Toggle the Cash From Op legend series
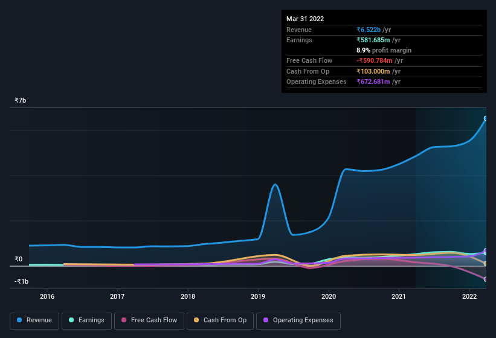The height and width of the screenshot is (338, 496). [220, 320]
